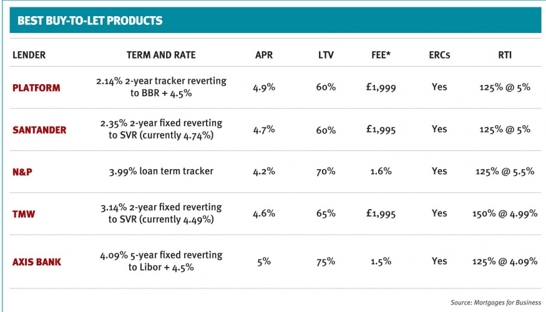The height and width of the screenshot is (312, 546).
Task: Select the LENDER column header
Action: [29, 55]
